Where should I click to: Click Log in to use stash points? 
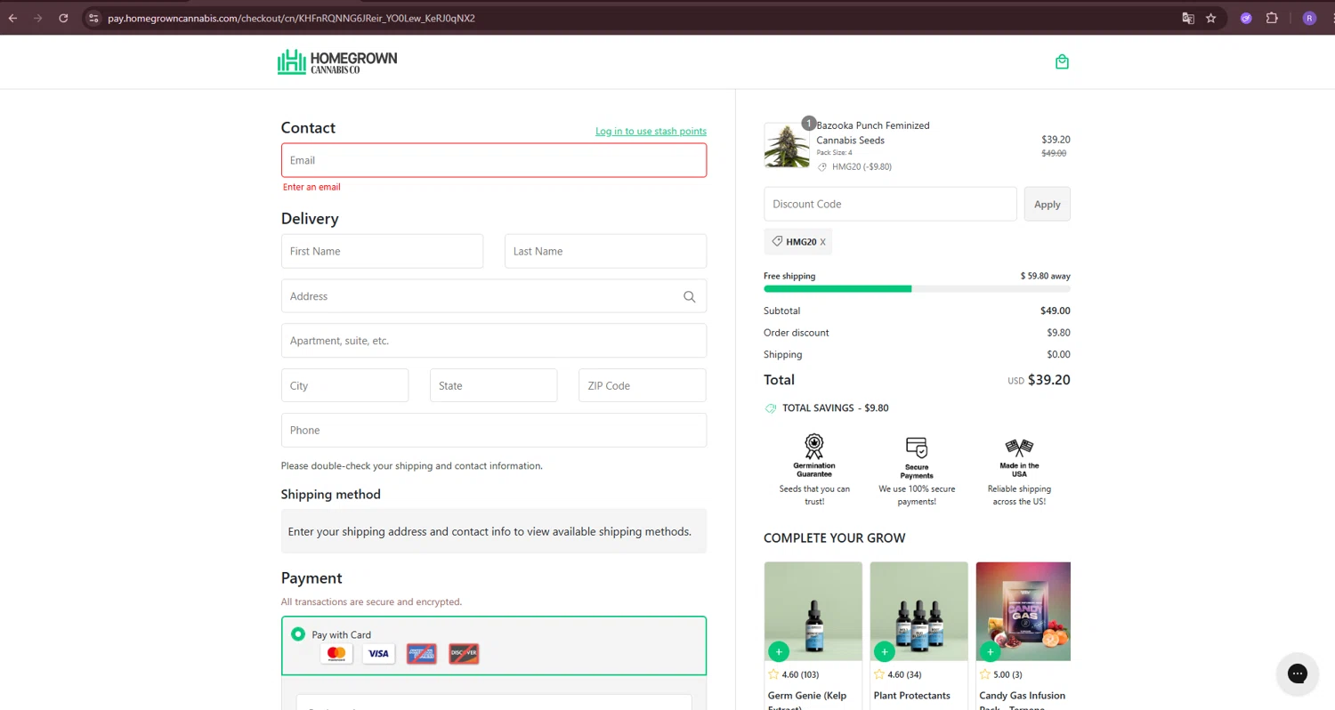pos(651,132)
